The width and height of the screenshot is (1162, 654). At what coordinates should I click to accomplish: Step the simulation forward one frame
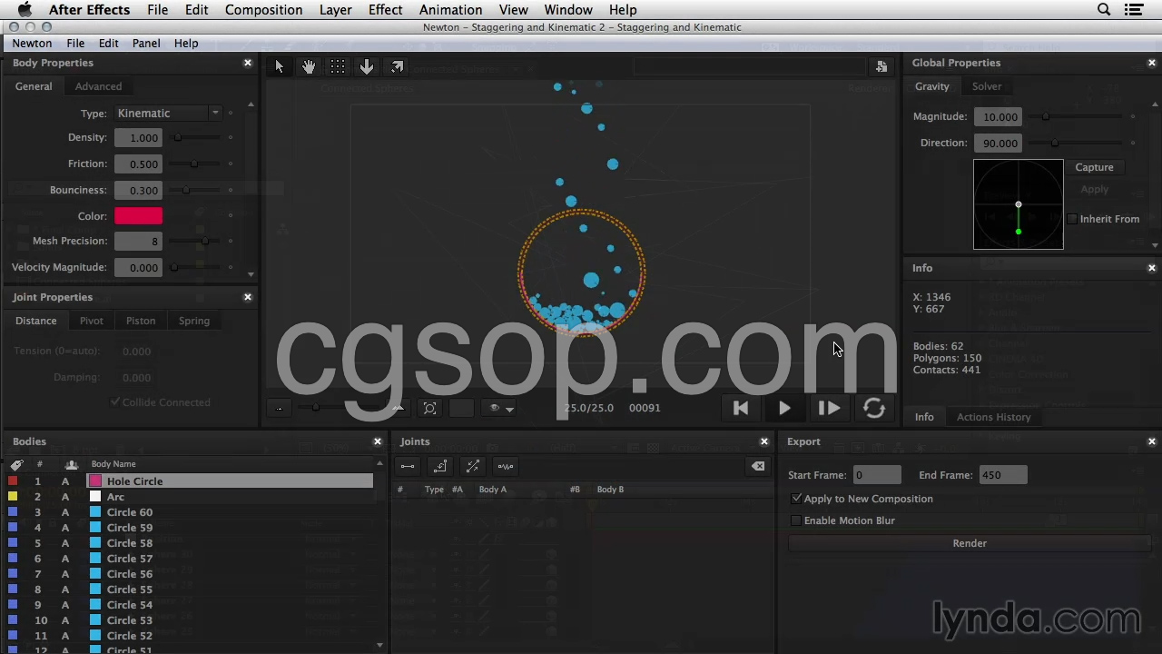[829, 408]
